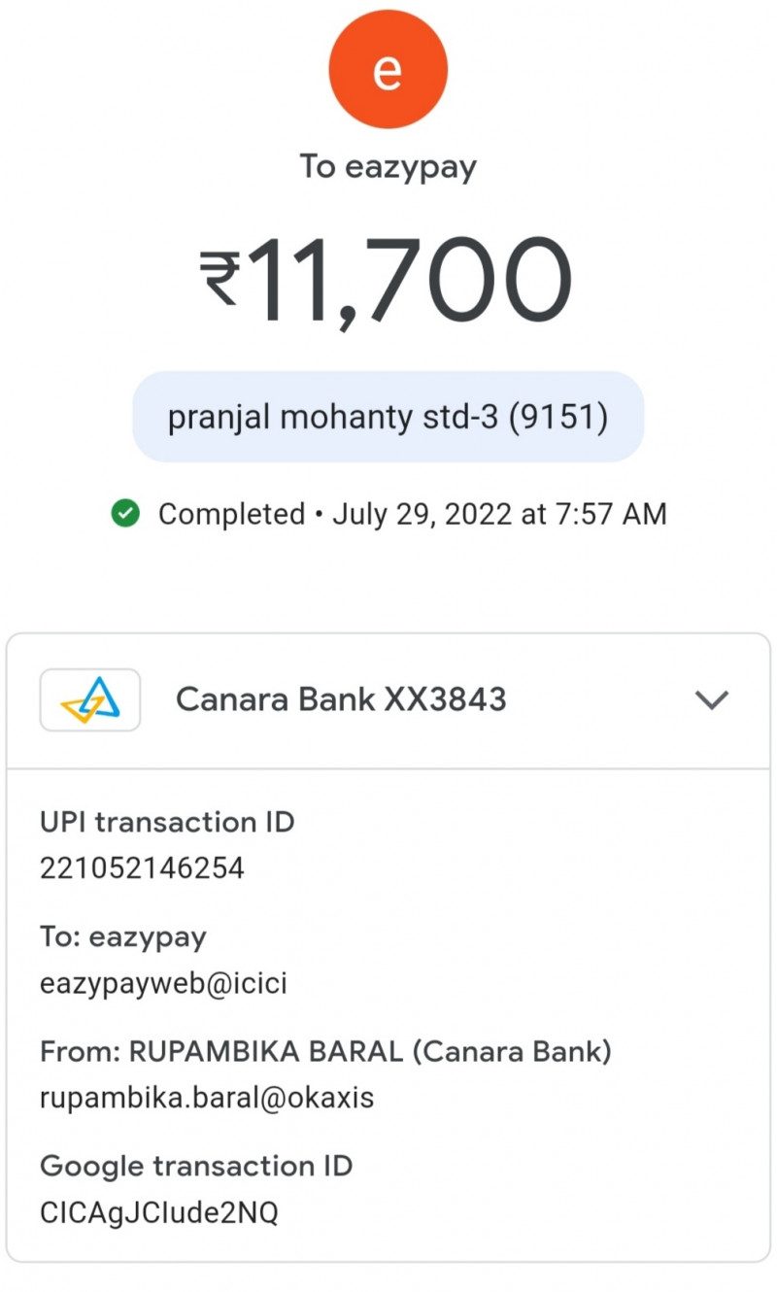
Task: Click the (9151) code in the note
Action: click(559, 417)
